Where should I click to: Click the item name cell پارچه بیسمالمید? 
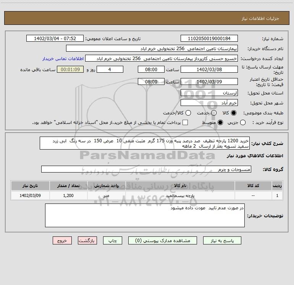coord(180,195)
